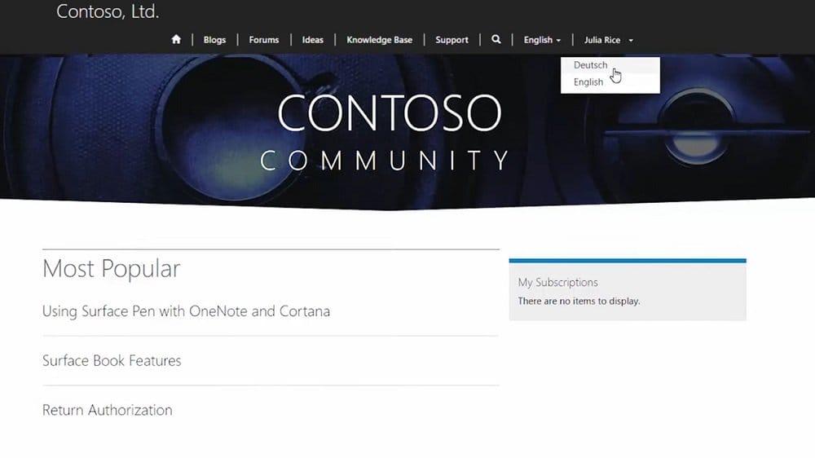Select Deutsch from the language list

pyautogui.click(x=590, y=65)
